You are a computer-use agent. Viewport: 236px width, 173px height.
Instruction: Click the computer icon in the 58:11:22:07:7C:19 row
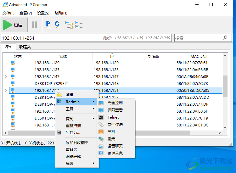(x=13, y=118)
